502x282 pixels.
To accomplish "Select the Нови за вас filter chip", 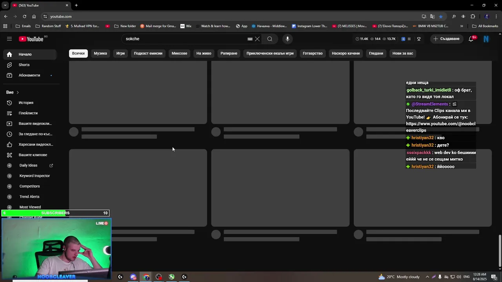I will [x=403, y=53].
